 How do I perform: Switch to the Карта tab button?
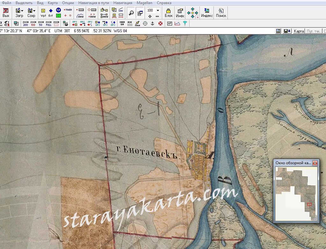pyautogui.click(x=299, y=31)
